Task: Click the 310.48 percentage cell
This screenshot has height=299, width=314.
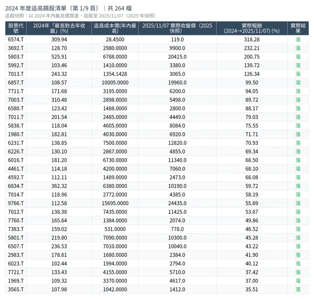Action: 59,100
